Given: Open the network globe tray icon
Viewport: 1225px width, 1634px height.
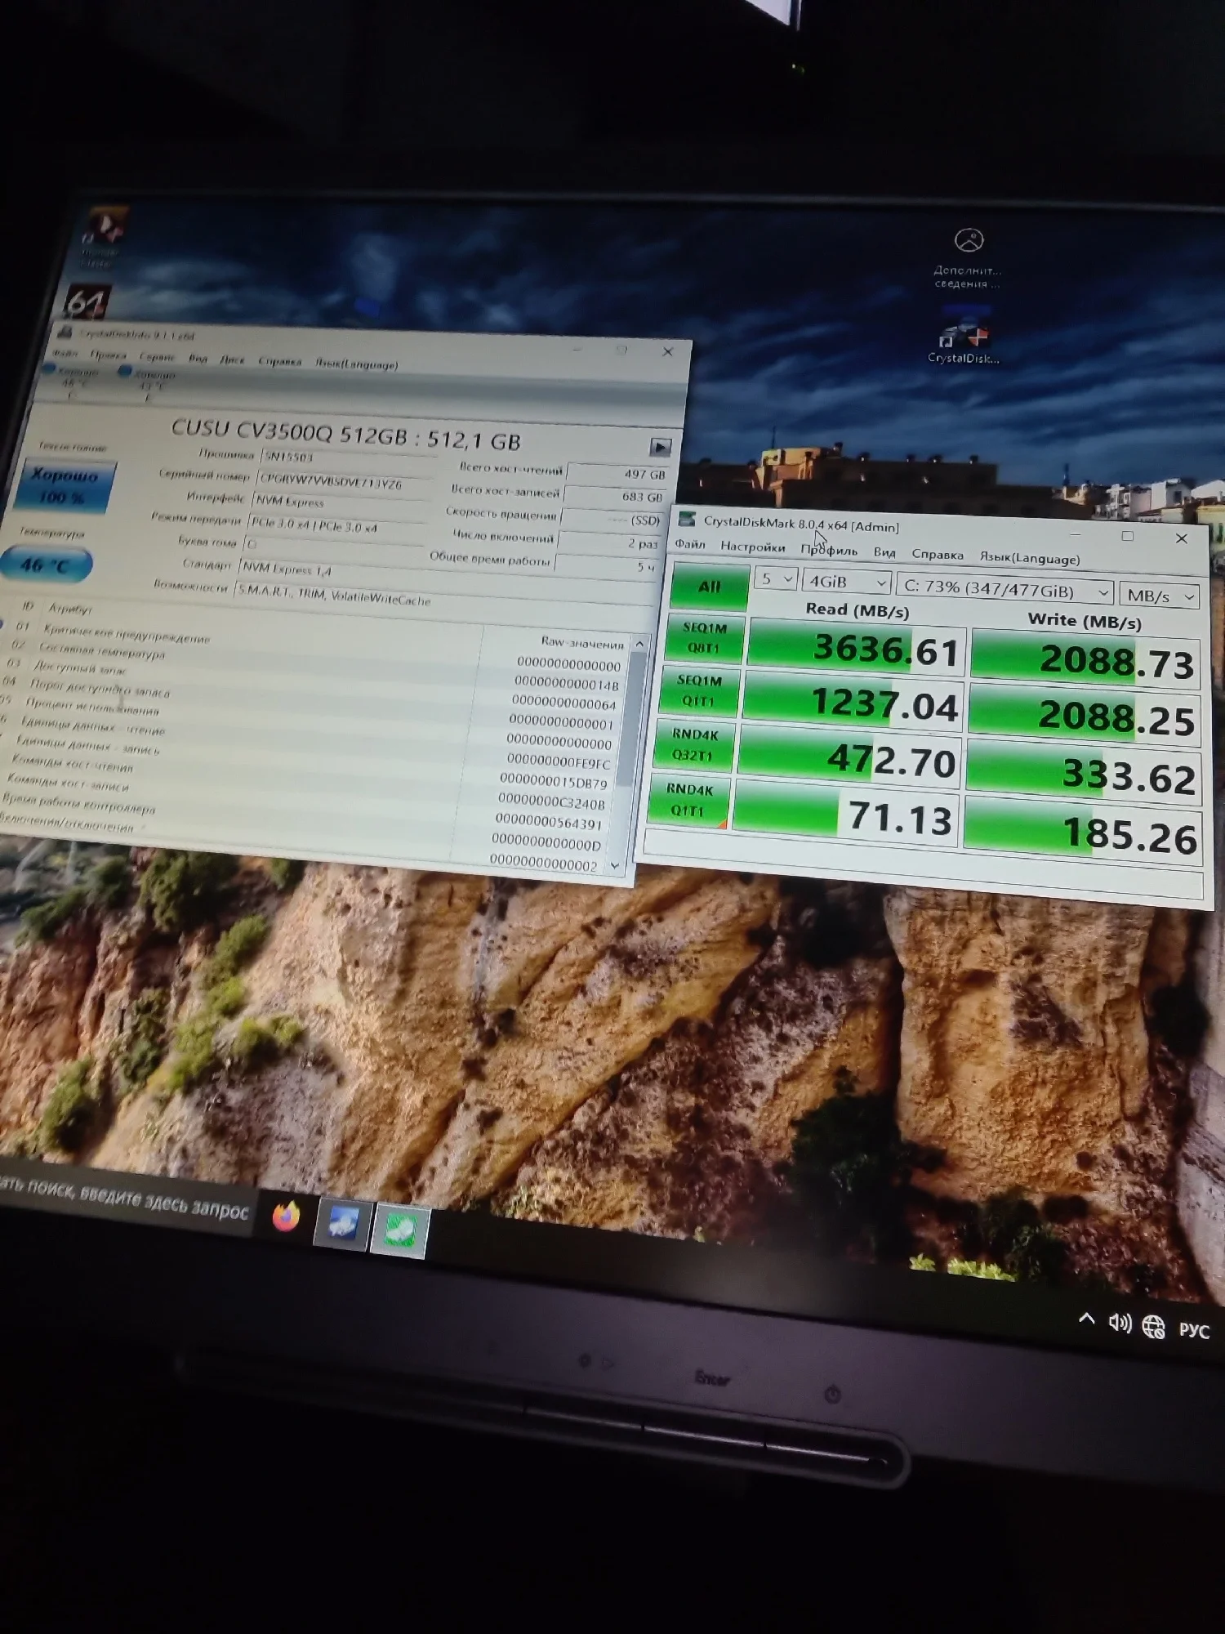Looking at the screenshot, I should click(1153, 1327).
